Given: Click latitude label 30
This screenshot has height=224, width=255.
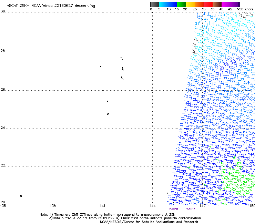Looking at the screenshot, I should tap(3, 11).
